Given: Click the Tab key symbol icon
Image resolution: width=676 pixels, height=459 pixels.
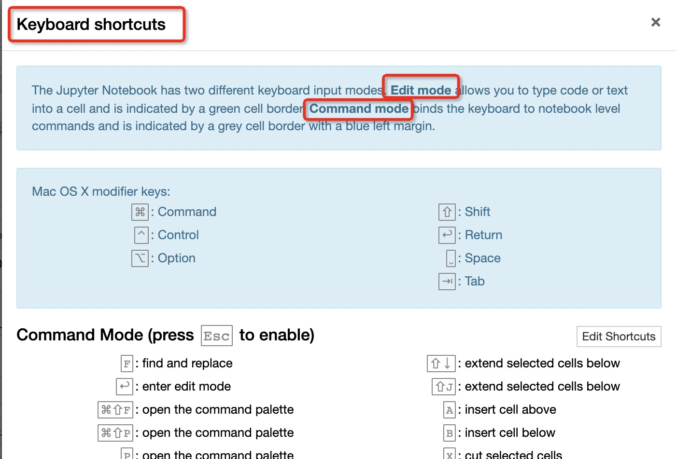Looking at the screenshot, I should [x=447, y=281].
